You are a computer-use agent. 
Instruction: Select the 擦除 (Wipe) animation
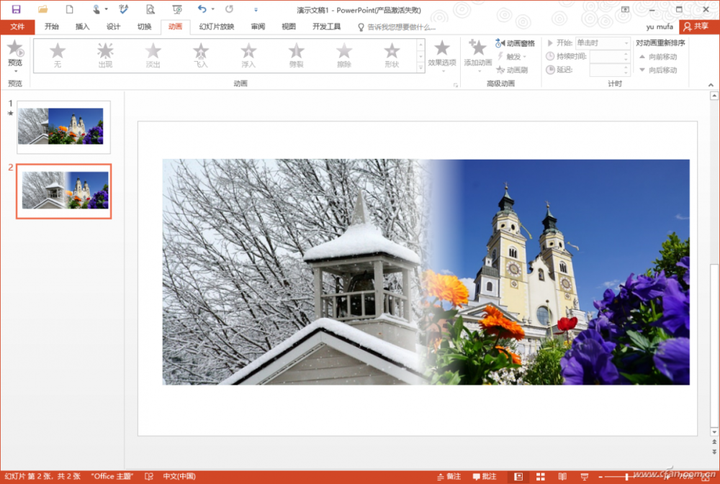344,55
